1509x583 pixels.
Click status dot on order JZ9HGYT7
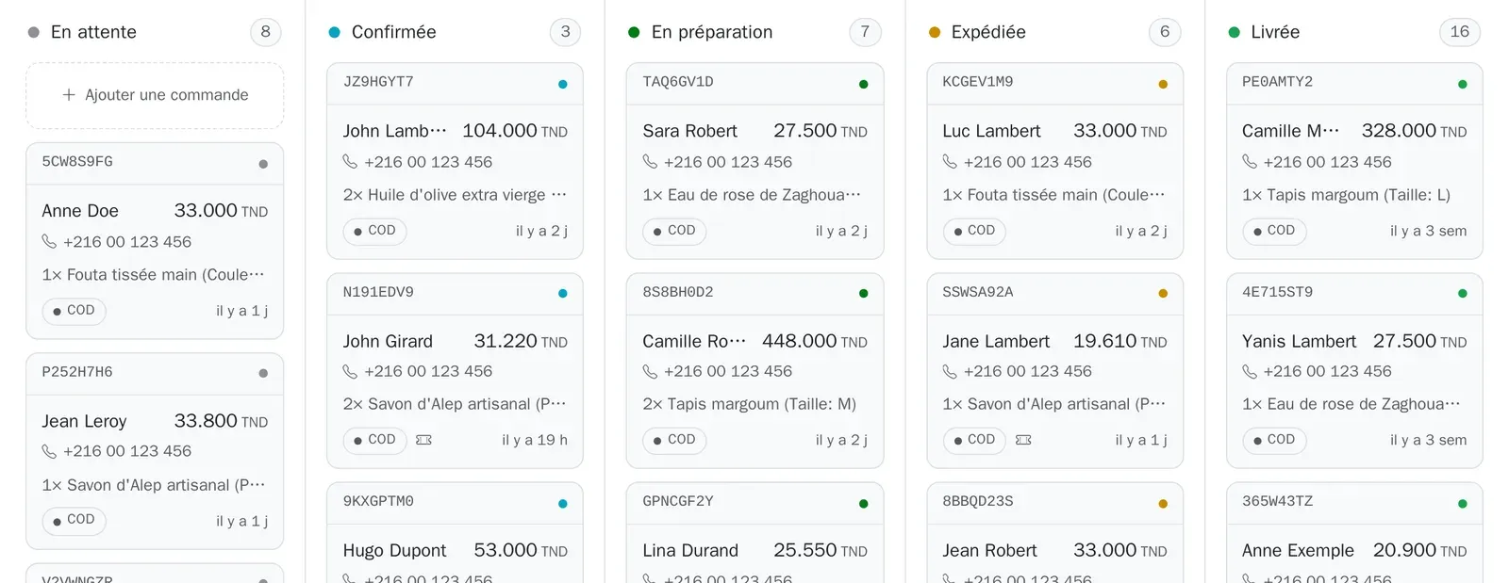(x=563, y=84)
